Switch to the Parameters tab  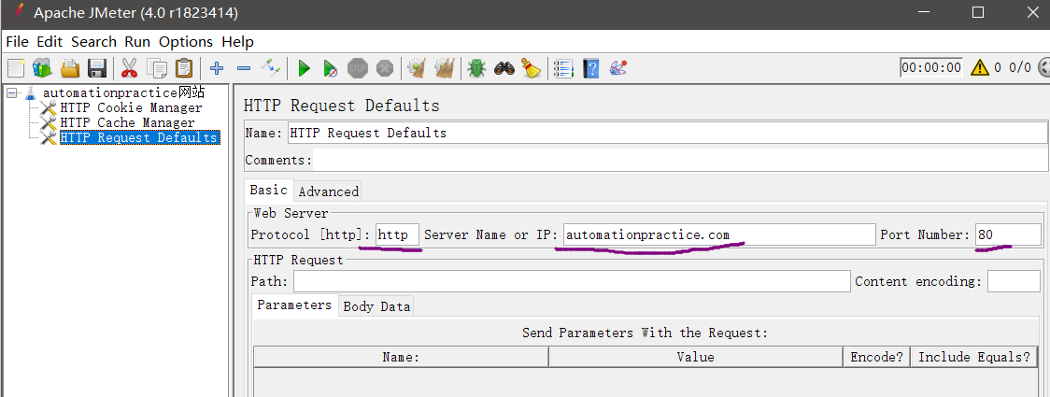pos(294,305)
